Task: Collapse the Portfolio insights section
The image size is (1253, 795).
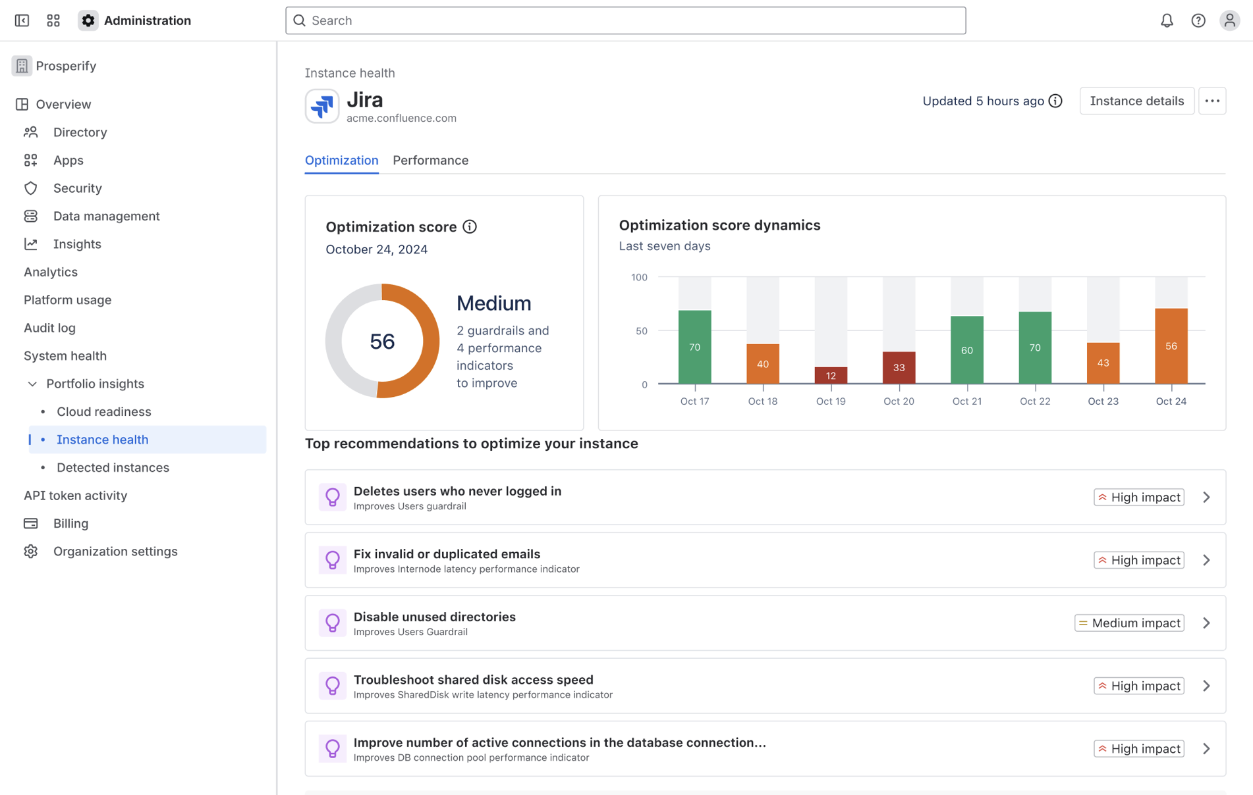Action: click(x=32, y=384)
